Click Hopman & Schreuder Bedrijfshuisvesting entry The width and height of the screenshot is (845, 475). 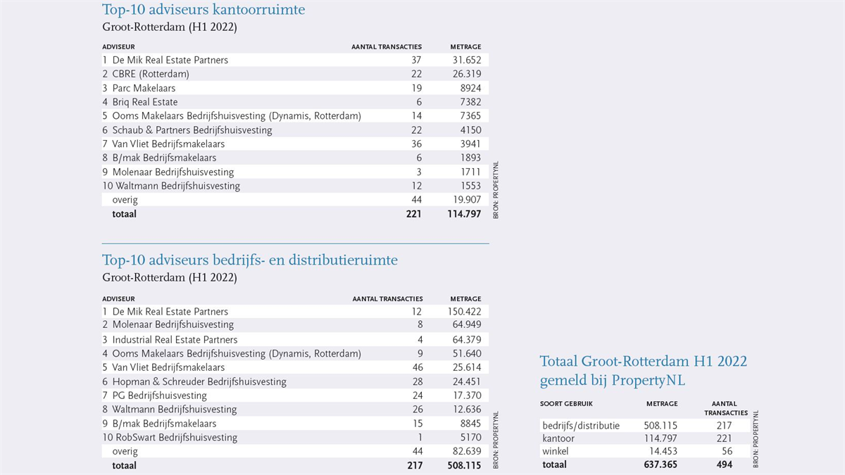[199, 381]
